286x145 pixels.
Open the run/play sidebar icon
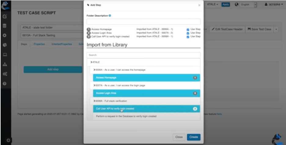[x=5, y=35]
